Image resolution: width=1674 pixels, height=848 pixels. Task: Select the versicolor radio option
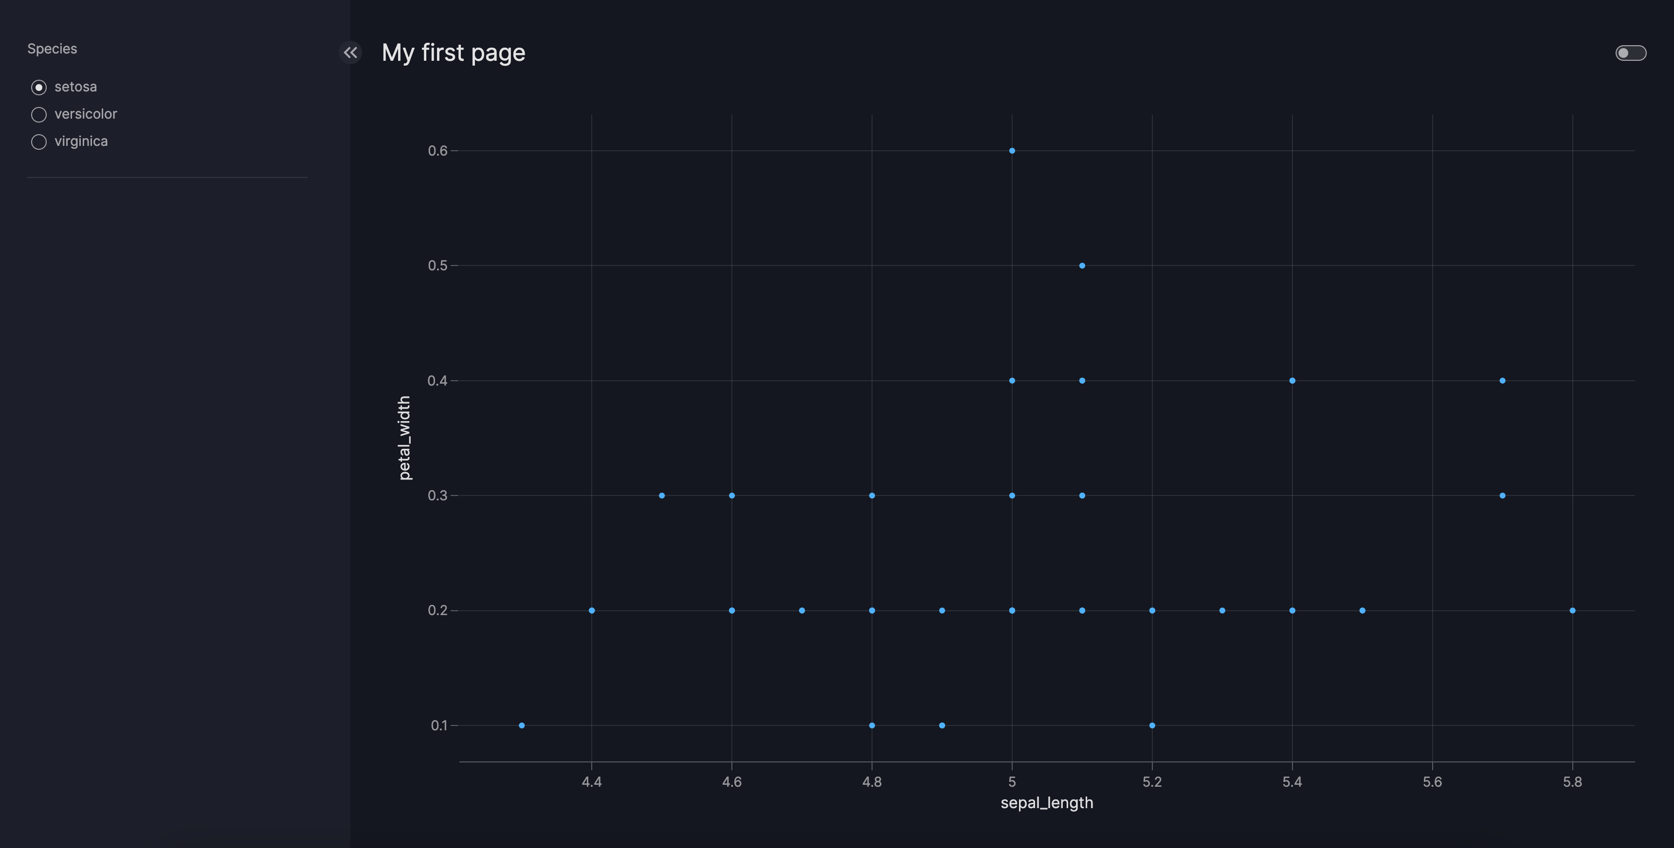39,114
